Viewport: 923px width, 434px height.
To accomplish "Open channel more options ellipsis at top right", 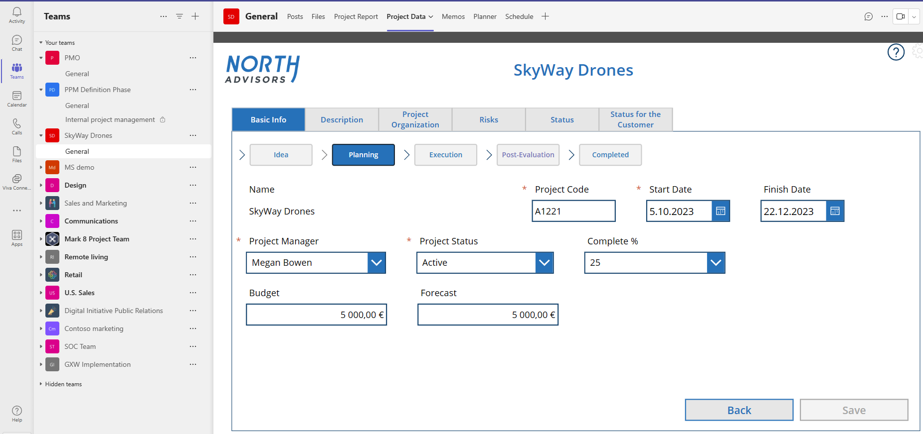I will [x=885, y=16].
